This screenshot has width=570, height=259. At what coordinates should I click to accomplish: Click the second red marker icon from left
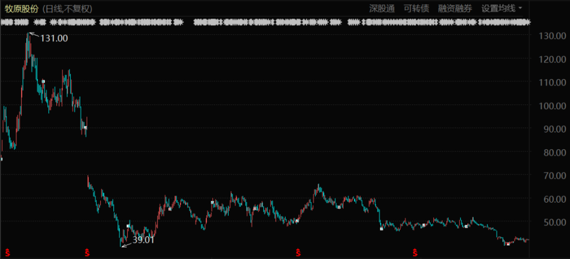point(87,251)
